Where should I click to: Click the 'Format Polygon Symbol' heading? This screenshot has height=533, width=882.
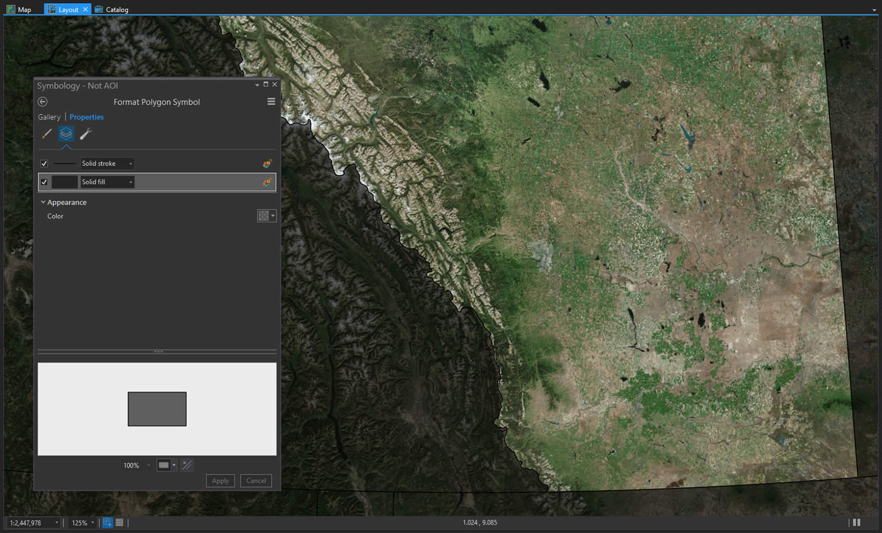click(x=157, y=102)
